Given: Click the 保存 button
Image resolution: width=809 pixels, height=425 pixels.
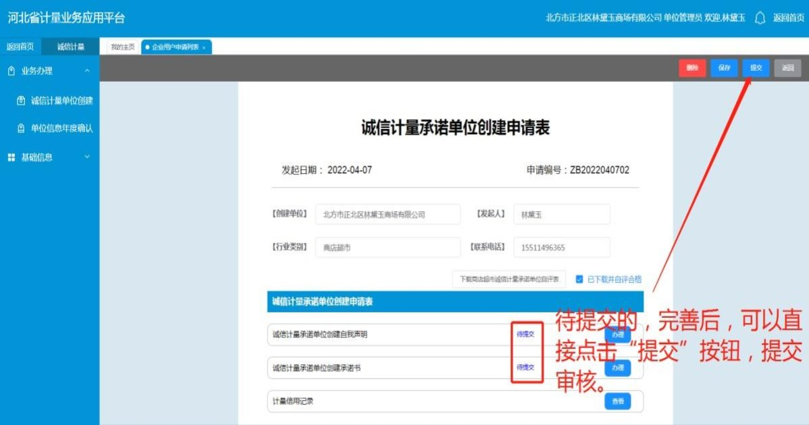Looking at the screenshot, I should (724, 68).
